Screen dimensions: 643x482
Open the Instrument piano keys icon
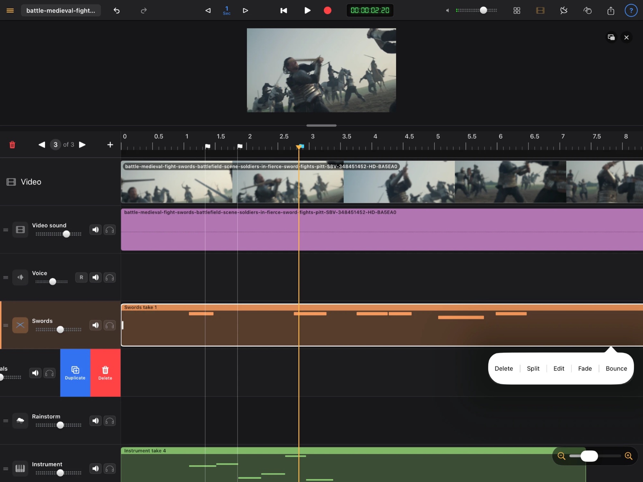(x=20, y=468)
